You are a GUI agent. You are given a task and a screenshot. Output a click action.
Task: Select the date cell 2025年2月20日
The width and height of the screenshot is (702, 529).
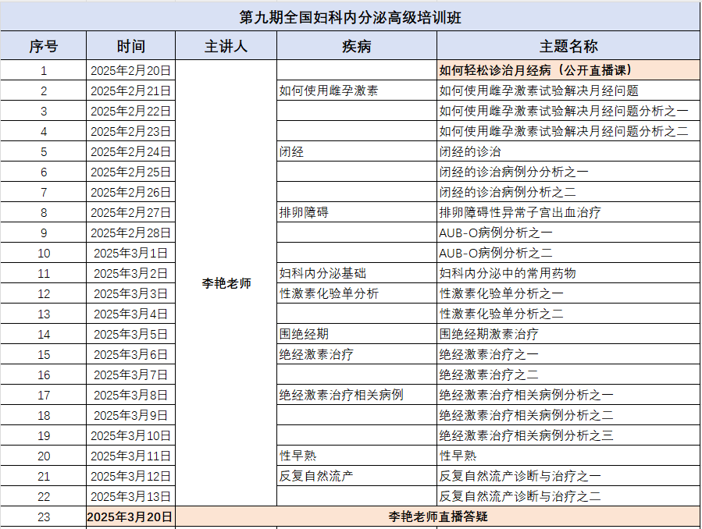(x=130, y=70)
